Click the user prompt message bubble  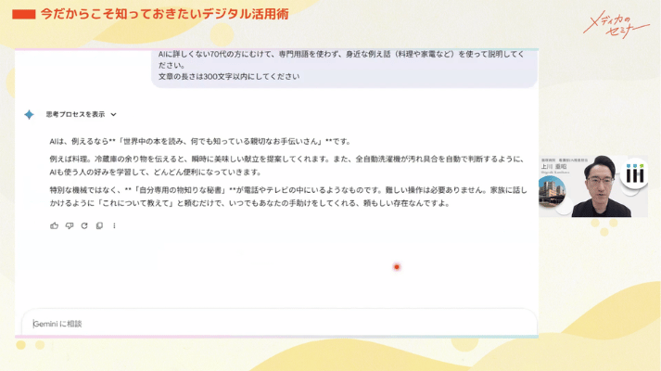point(345,68)
